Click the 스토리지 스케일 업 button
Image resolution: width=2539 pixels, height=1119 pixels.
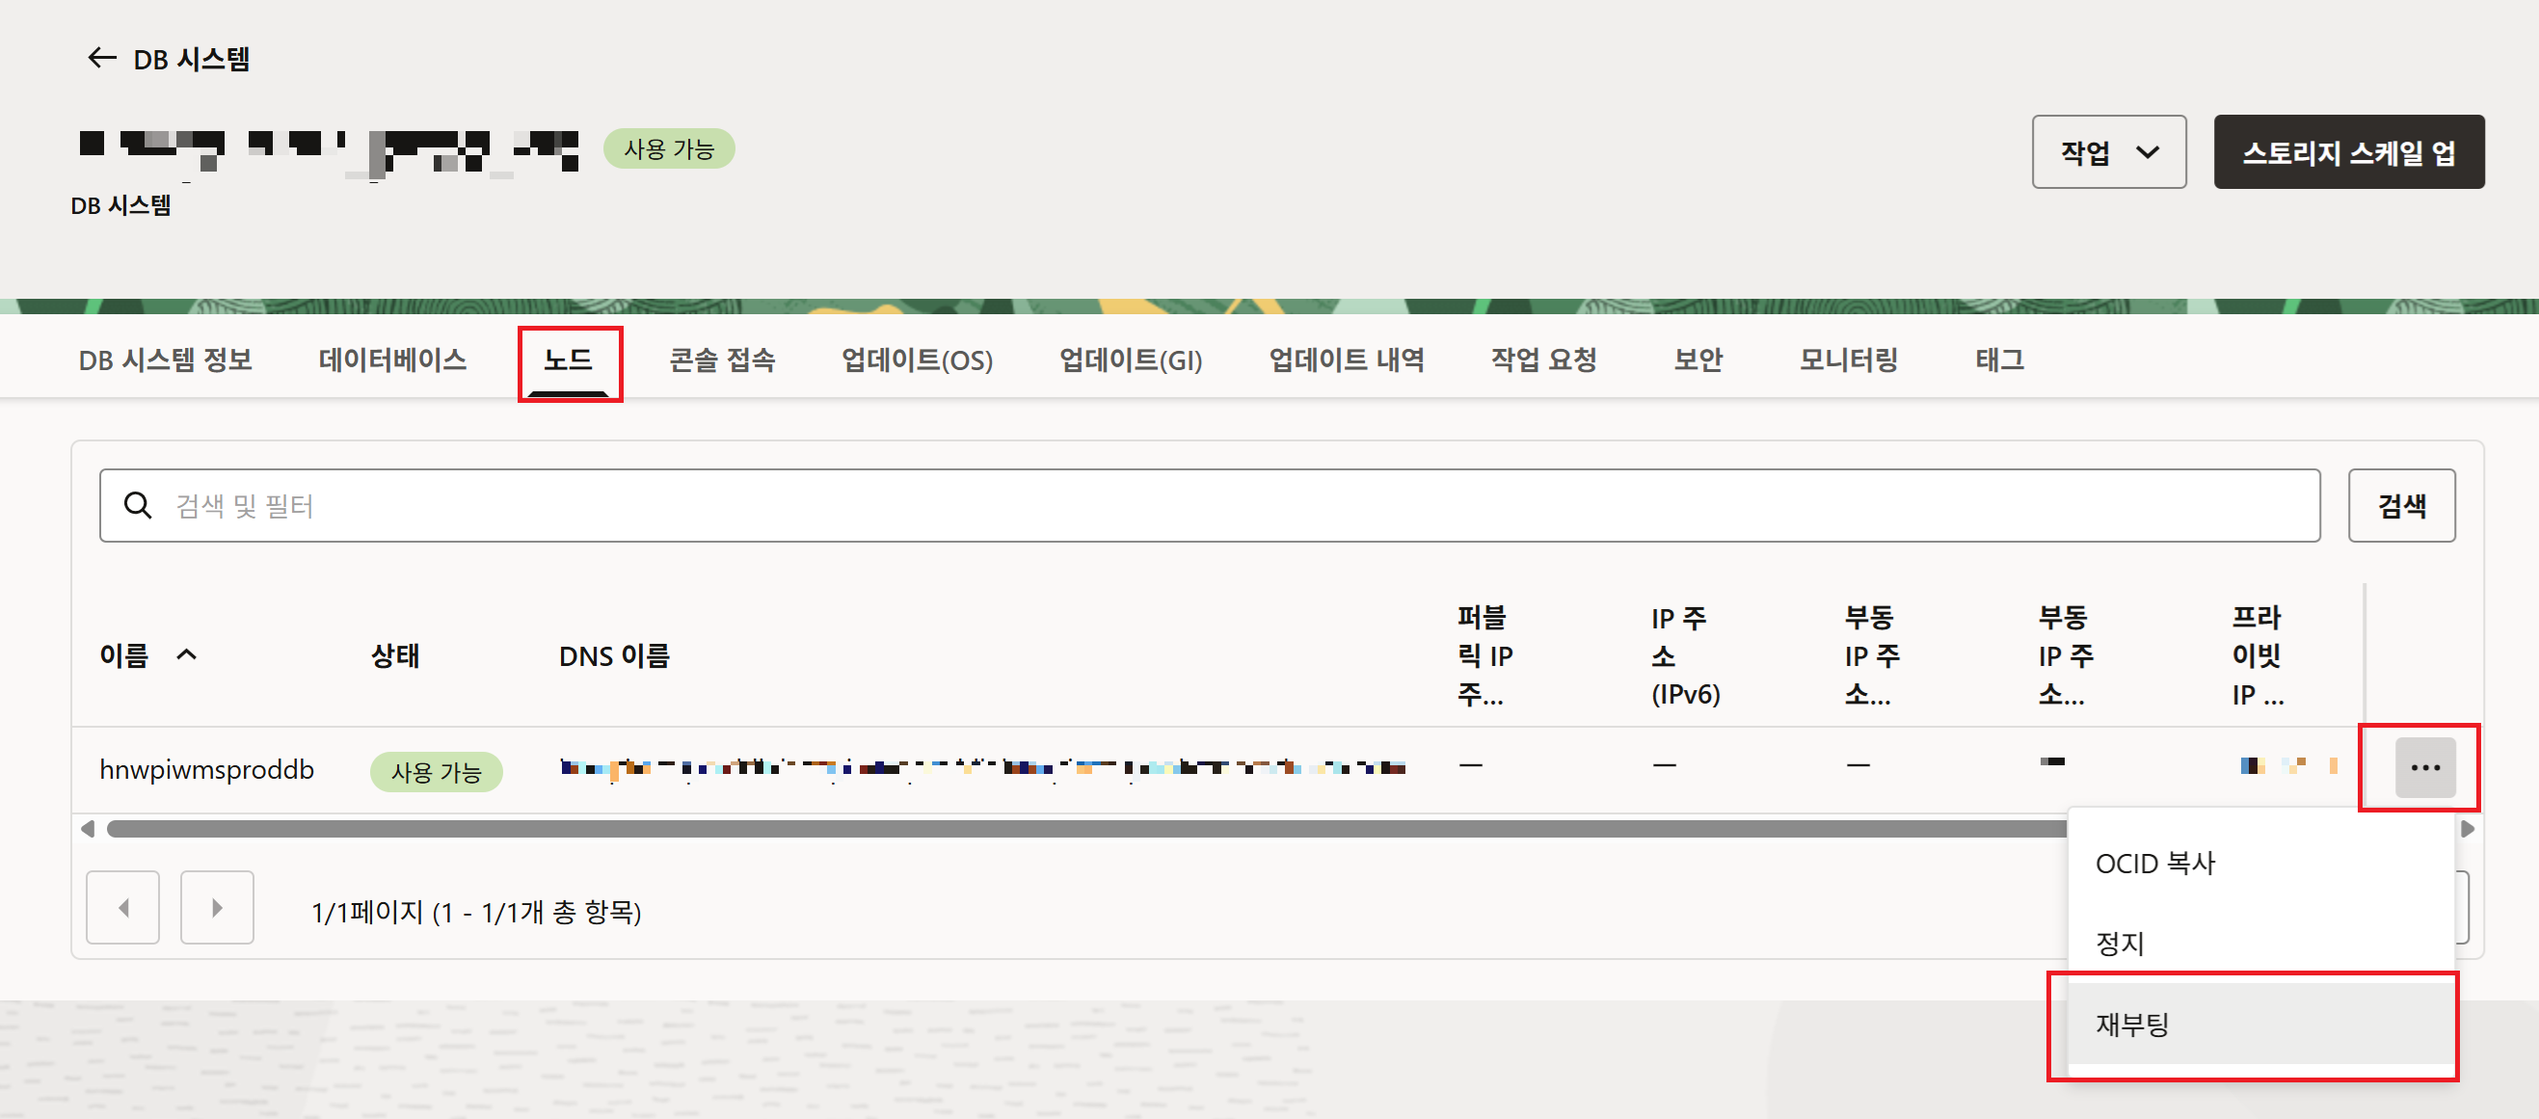(x=2348, y=152)
